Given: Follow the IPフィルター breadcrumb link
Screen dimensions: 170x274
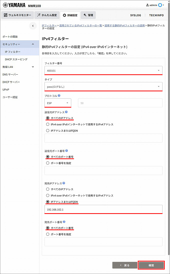Looking at the screenshot, I should (x=49, y=26).
